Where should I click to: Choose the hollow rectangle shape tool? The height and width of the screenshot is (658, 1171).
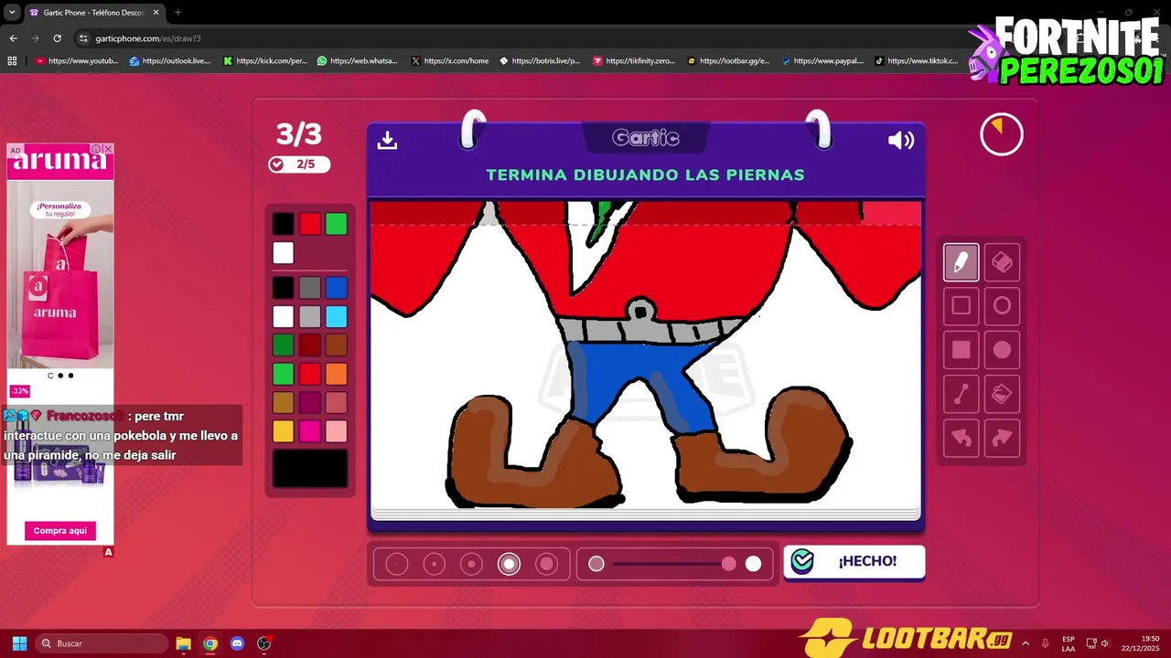[x=961, y=306]
